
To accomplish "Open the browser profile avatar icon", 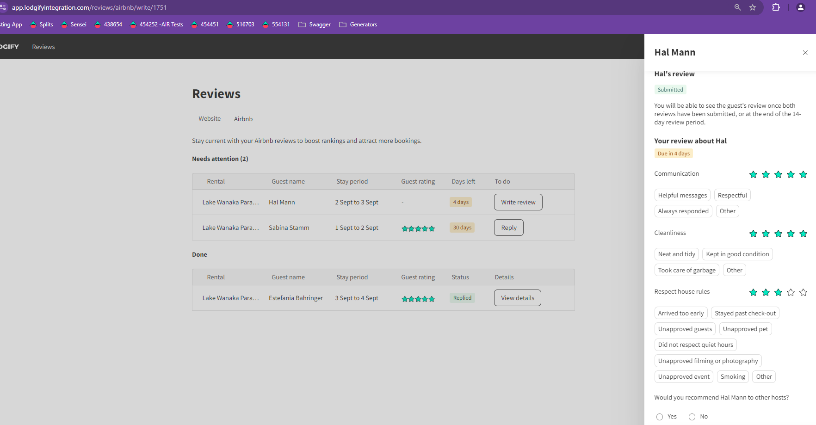I will (x=801, y=7).
